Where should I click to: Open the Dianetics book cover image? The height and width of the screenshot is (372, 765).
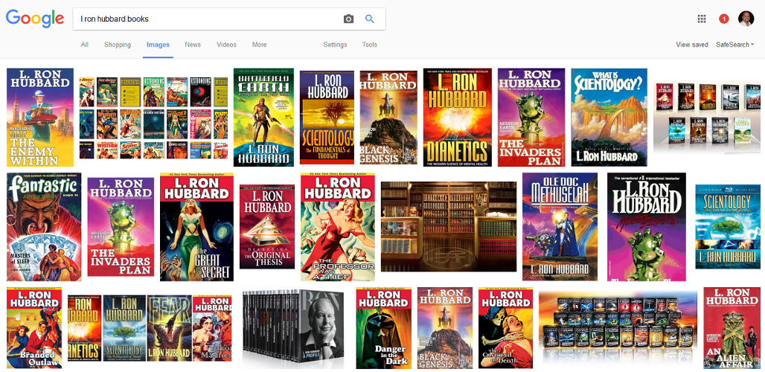click(457, 118)
